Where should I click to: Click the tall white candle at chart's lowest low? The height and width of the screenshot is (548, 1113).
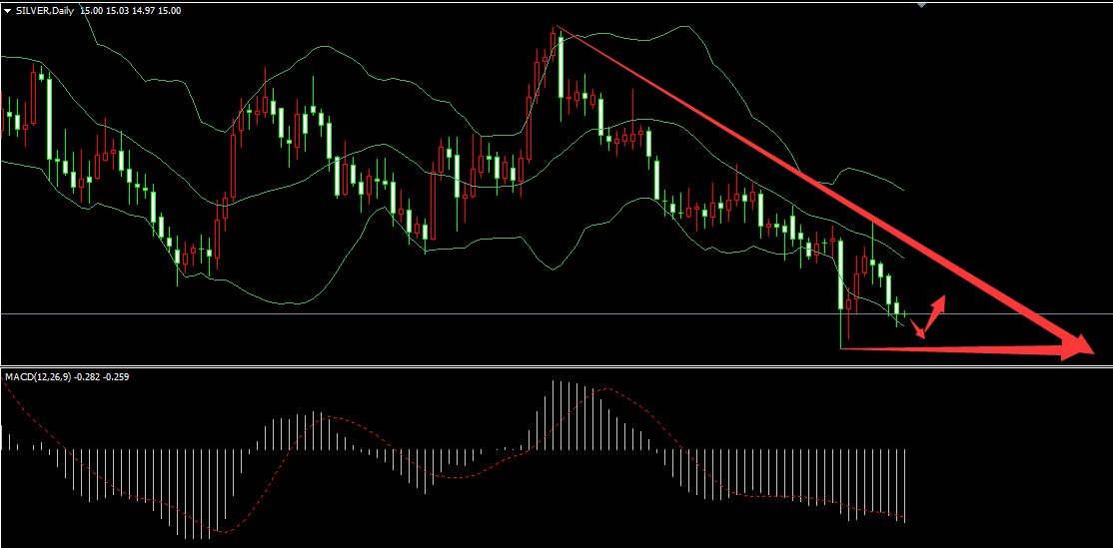841,274
